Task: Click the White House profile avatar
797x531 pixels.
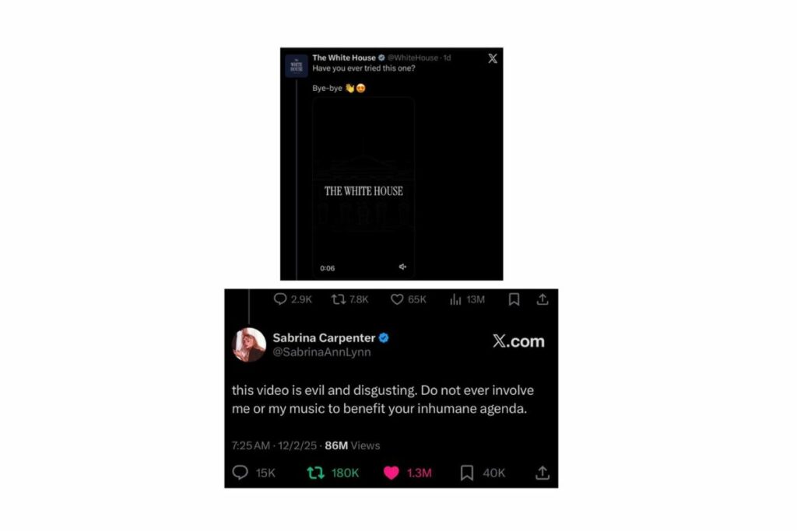Action: [297, 66]
